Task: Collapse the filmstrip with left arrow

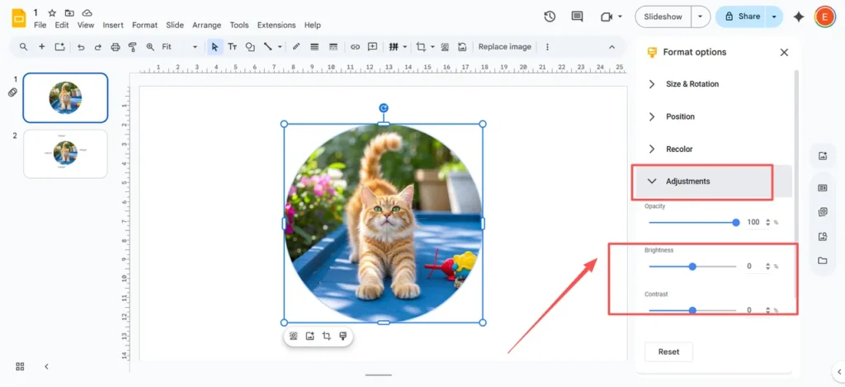Action: pos(46,366)
